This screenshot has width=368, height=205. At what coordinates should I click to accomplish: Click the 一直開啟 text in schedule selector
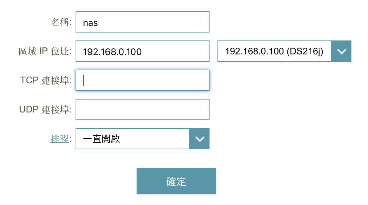[x=101, y=139]
